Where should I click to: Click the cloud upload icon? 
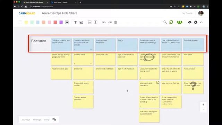click(x=190, y=22)
